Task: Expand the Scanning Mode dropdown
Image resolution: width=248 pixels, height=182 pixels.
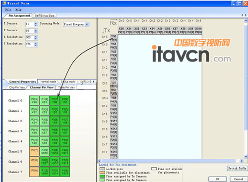Action: pos(87,24)
